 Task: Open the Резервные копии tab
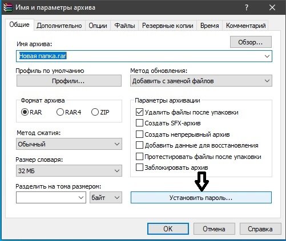point(168,26)
